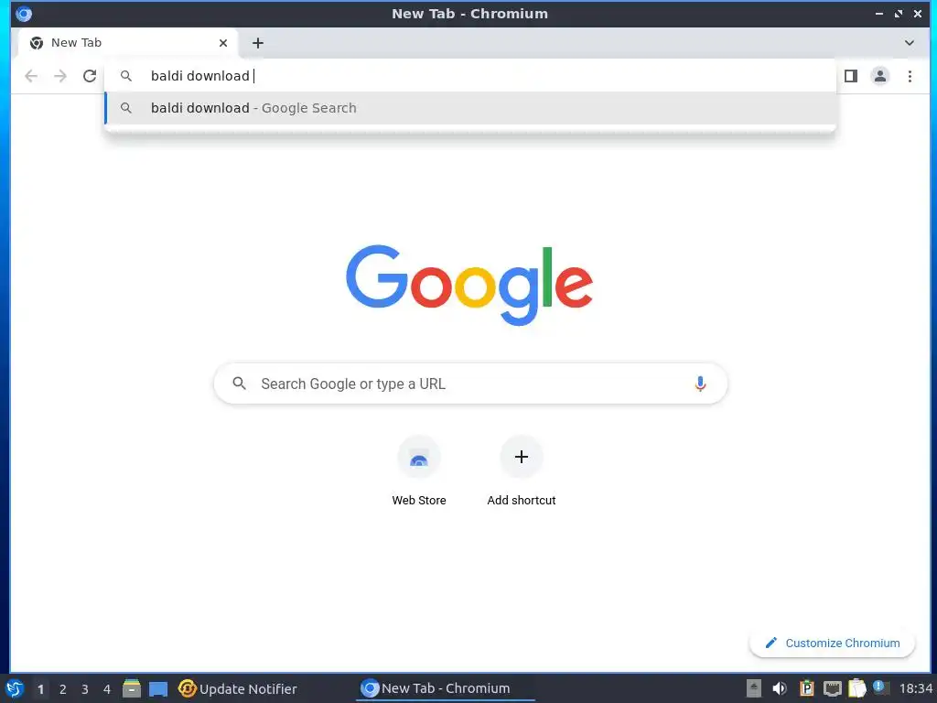The image size is (937, 703).
Task: Click the 18:34 clock
Action: 915,688
